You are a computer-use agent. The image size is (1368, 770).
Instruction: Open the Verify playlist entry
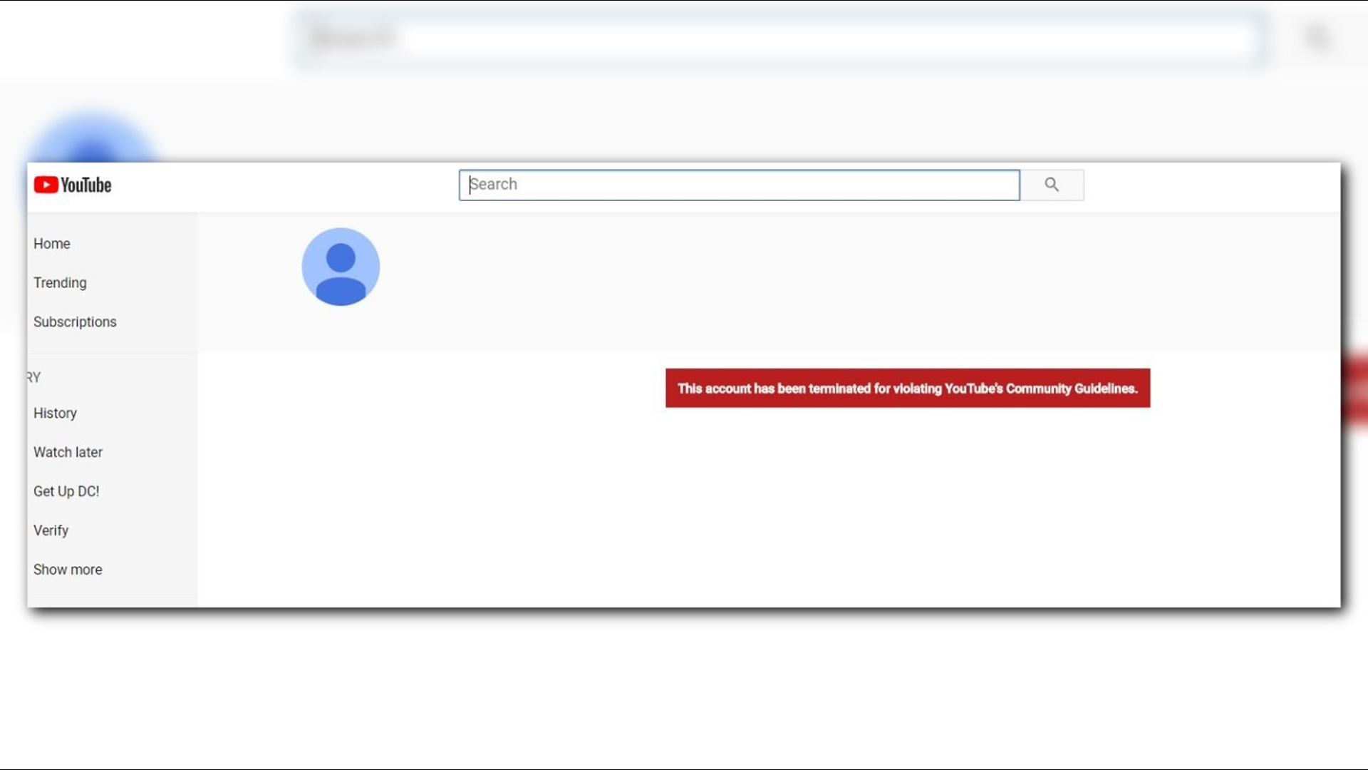51,531
